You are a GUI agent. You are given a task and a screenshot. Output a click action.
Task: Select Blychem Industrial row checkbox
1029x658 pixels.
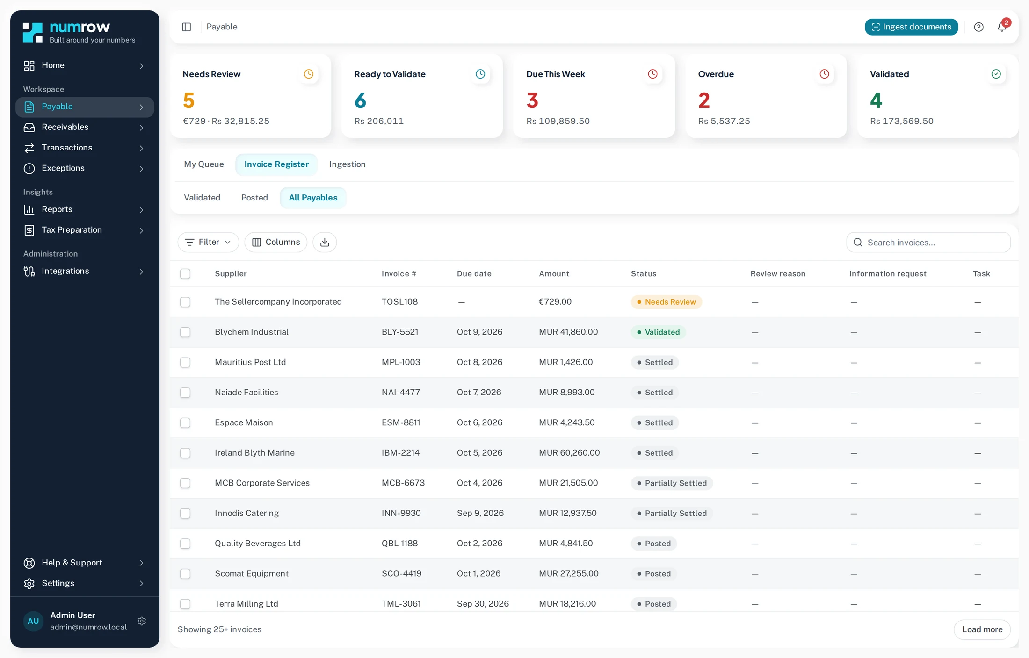[185, 332]
